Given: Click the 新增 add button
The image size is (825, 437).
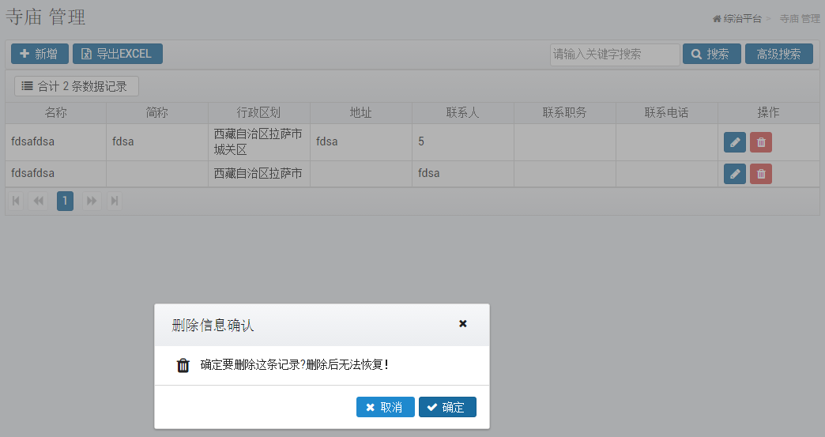Looking at the screenshot, I should [x=40, y=54].
